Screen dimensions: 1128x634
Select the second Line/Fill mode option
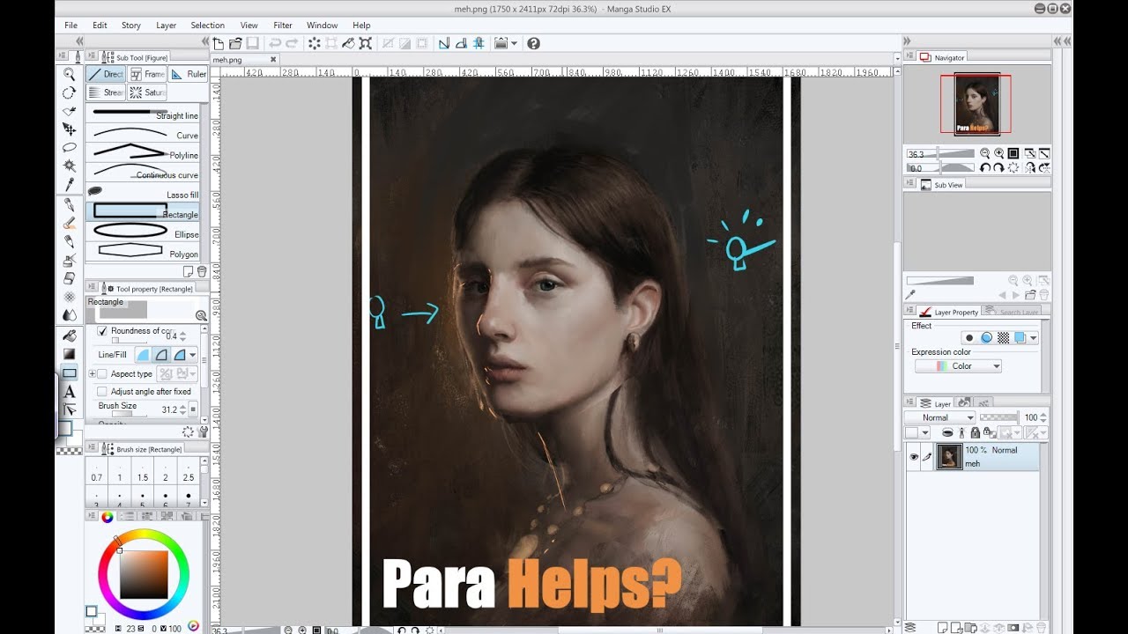161,354
